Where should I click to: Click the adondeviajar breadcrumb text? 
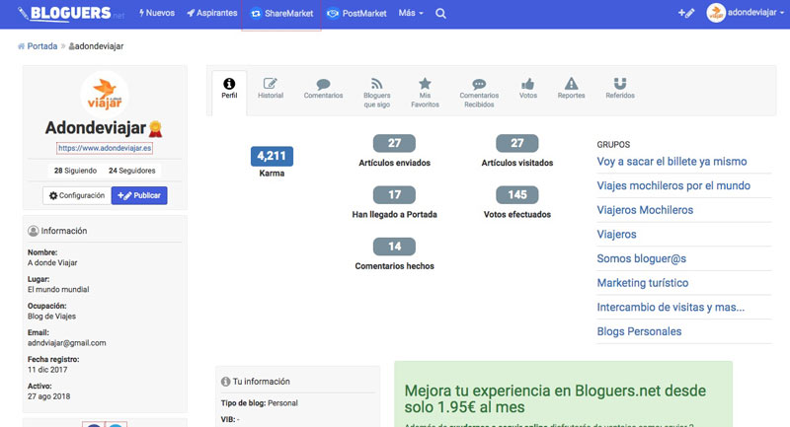point(99,46)
